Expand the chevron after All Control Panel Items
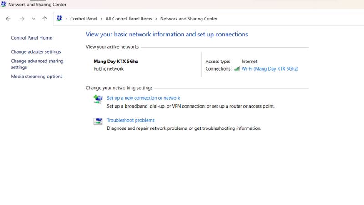364x205 pixels. click(x=156, y=19)
